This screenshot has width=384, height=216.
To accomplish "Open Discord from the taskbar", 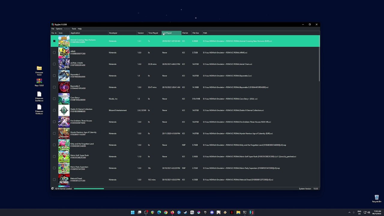I will tap(212, 212).
